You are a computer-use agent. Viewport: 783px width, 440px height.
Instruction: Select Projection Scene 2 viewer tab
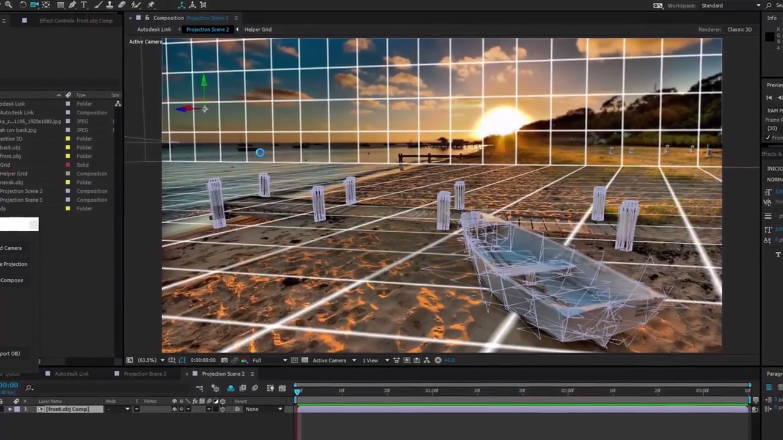[207, 29]
